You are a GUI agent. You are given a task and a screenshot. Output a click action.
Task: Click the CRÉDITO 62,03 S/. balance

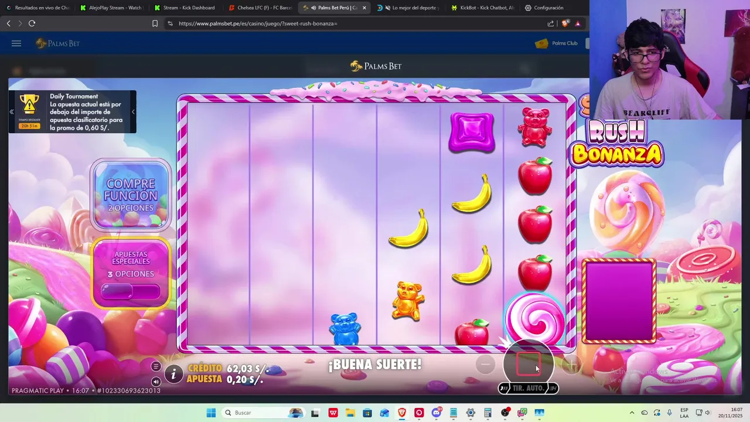pos(228,369)
